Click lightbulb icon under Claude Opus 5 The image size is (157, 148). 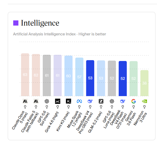pos(25,107)
